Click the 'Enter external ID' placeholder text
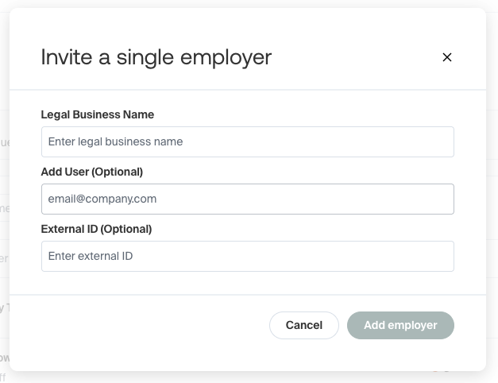The image size is (498, 383). pyautogui.click(x=91, y=257)
